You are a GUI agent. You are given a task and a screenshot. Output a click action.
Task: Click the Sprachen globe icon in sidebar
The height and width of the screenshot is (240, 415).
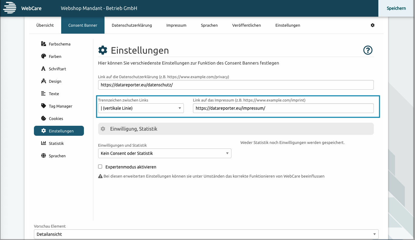[x=43, y=156]
